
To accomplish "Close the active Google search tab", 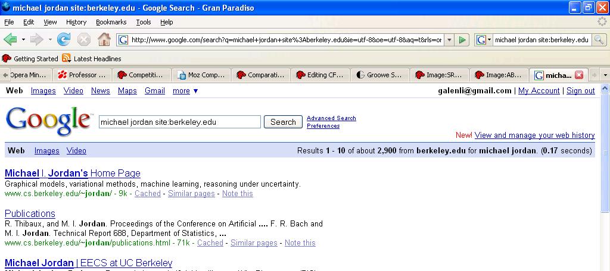I will (x=579, y=75).
